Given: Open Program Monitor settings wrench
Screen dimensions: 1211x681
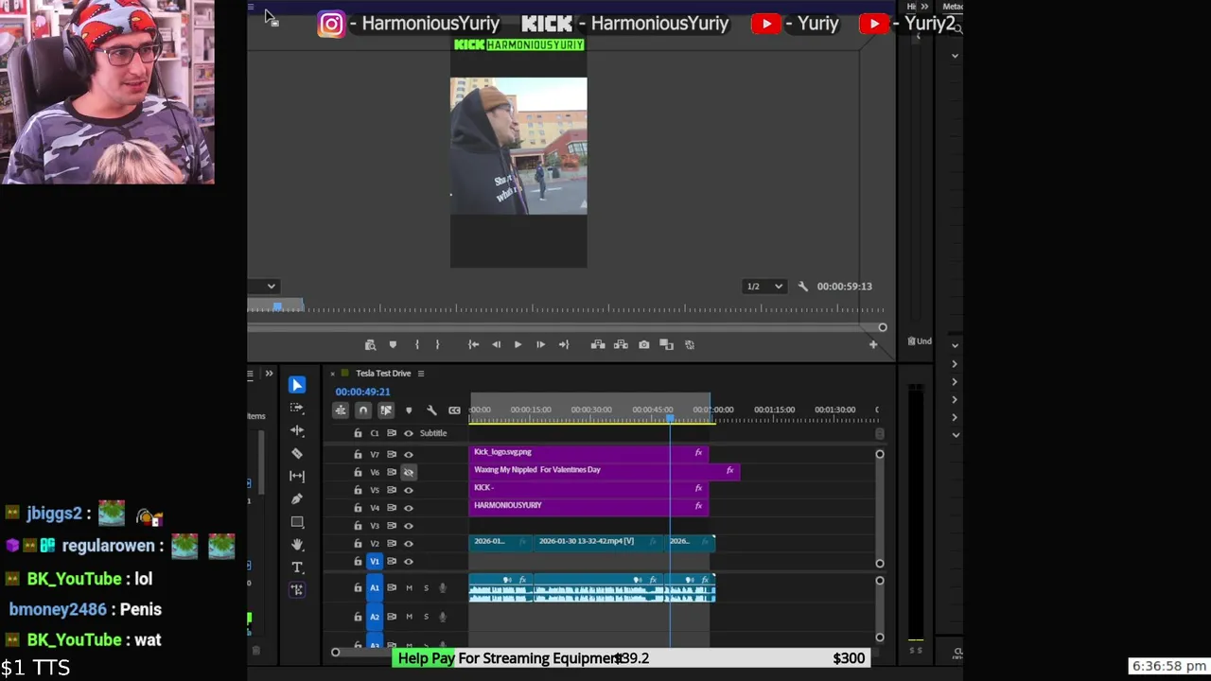Looking at the screenshot, I should tap(803, 286).
